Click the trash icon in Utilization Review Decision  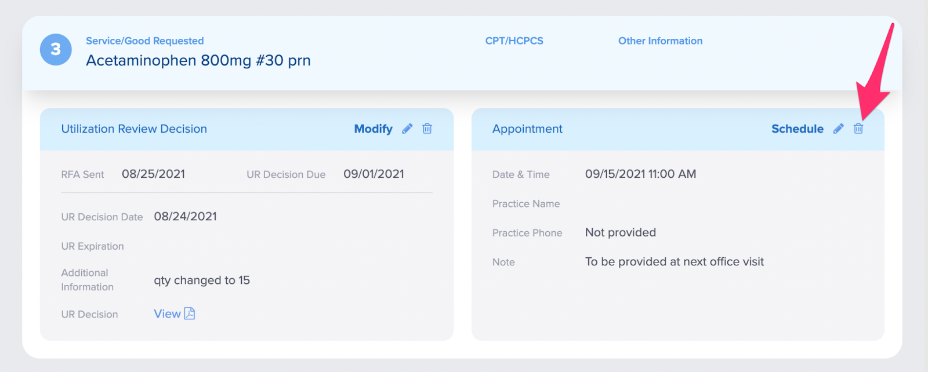click(427, 129)
